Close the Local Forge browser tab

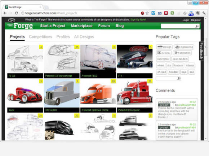click(x=40, y=7)
